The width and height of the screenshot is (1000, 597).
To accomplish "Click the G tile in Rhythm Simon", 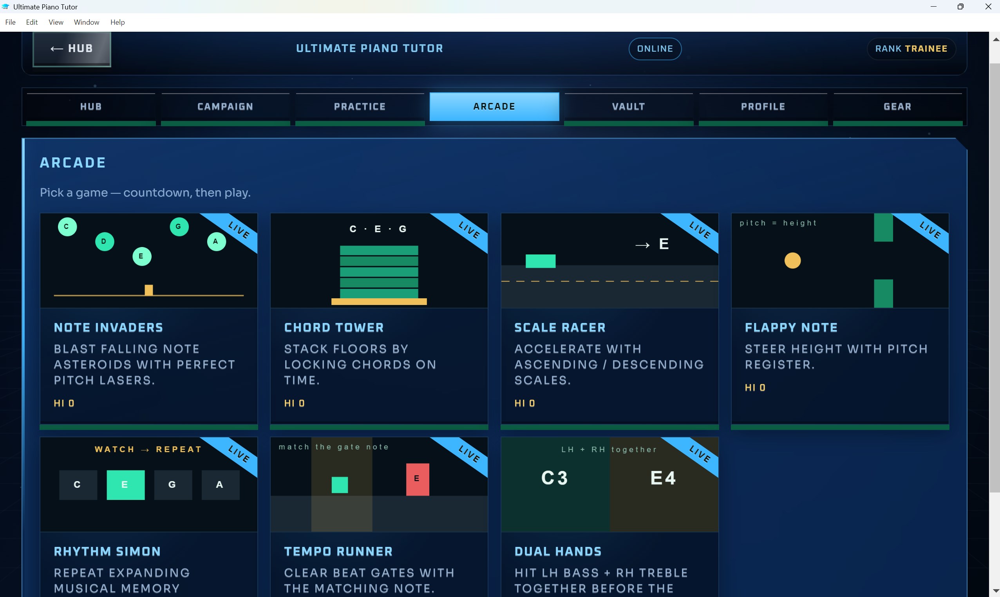I will click(173, 485).
